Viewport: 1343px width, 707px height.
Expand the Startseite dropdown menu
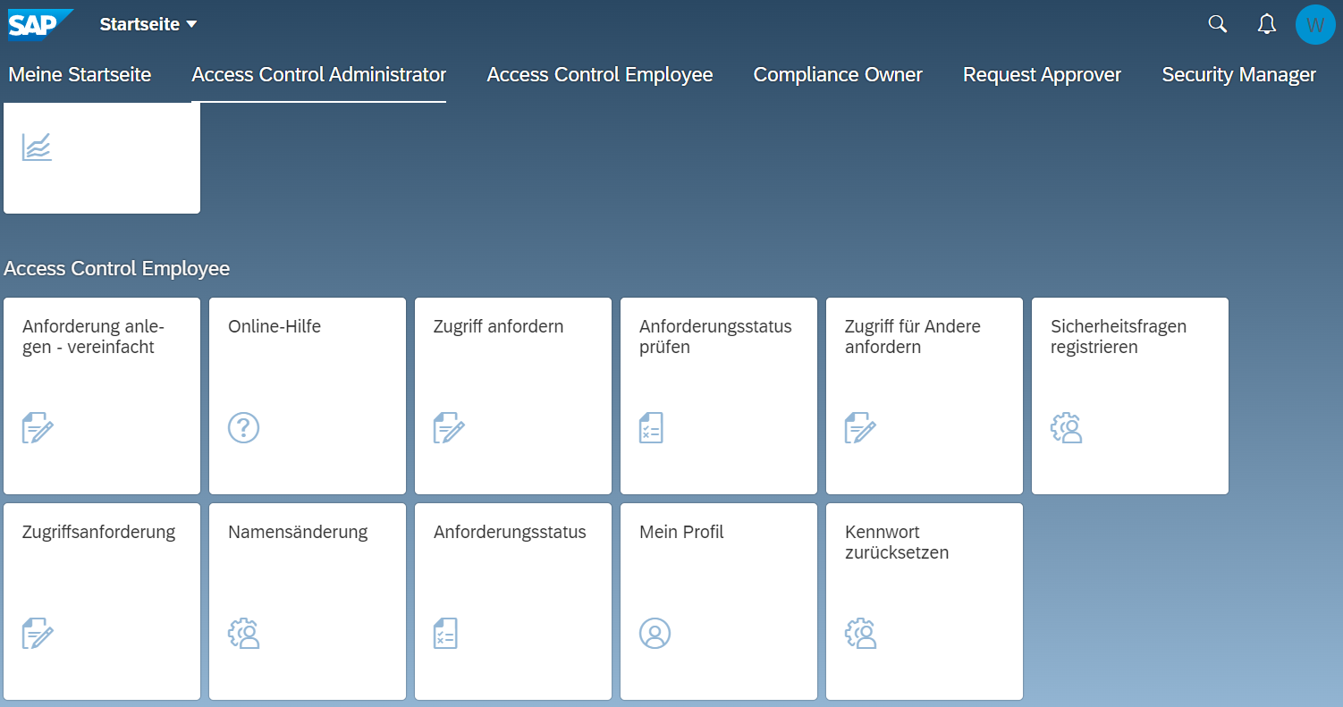coord(148,25)
